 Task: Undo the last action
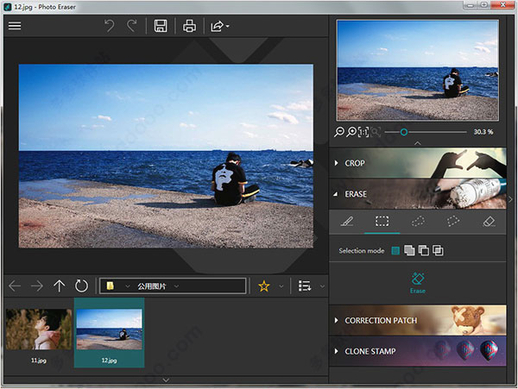click(110, 26)
